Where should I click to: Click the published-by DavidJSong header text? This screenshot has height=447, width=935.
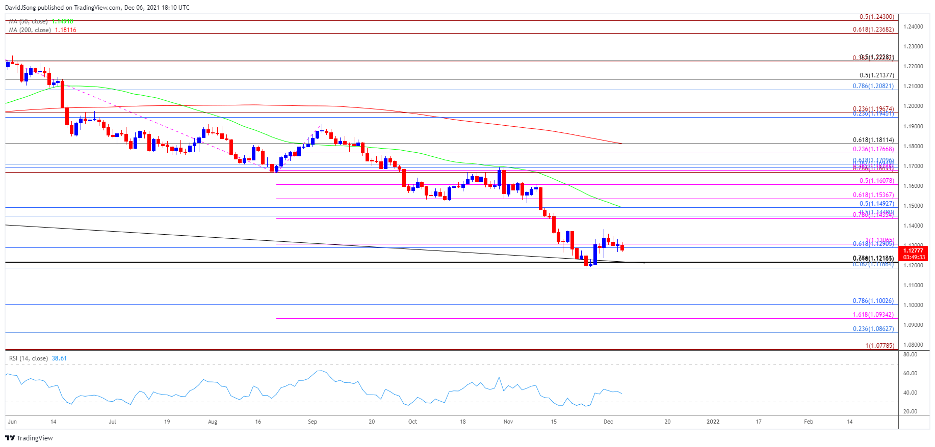coord(97,8)
